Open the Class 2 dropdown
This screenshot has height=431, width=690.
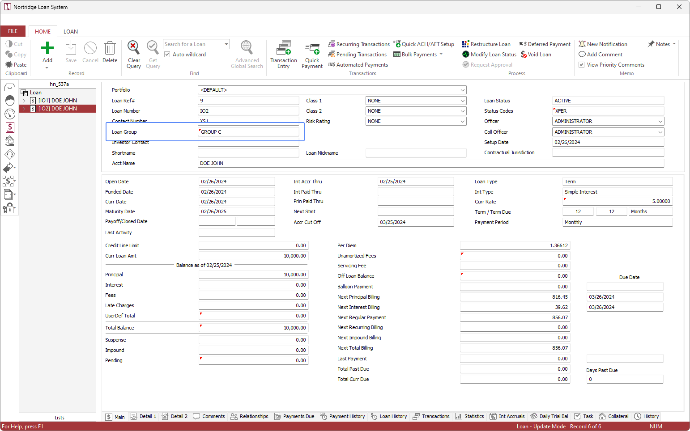(x=462, y=111)
